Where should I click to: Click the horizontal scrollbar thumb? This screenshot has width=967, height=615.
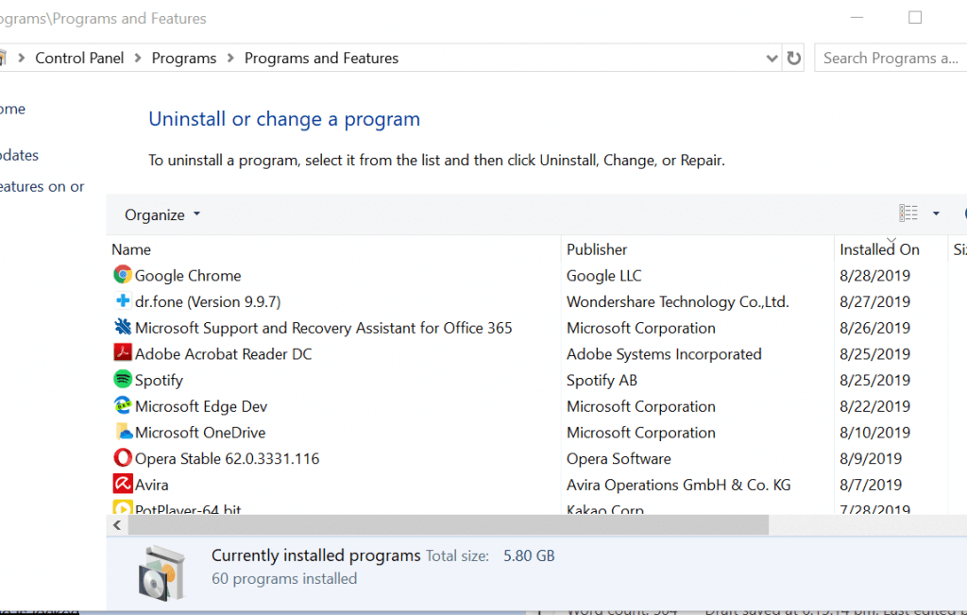click(449, 525)
